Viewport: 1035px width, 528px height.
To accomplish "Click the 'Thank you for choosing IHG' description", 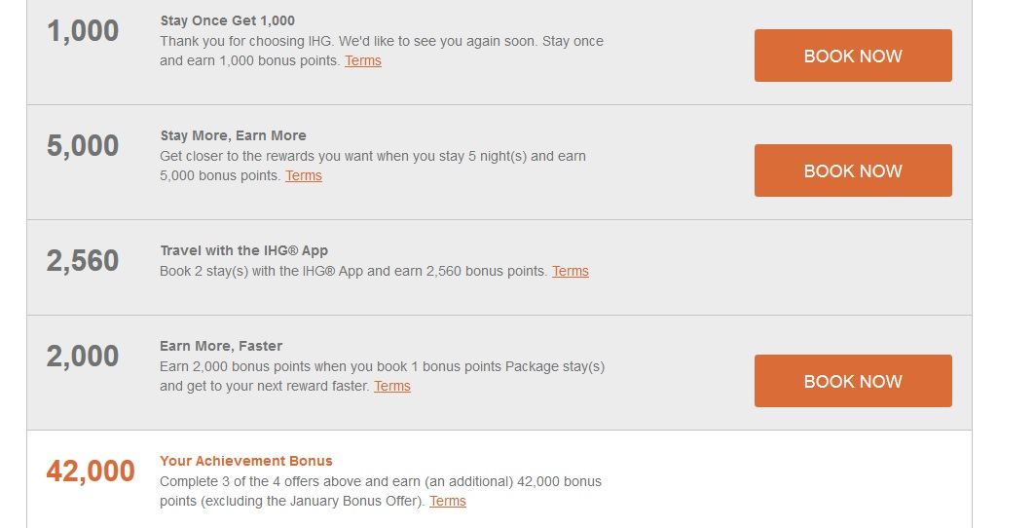I will coord(382,51).
